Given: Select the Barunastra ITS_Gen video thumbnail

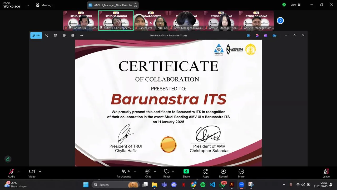Looking at the screenshot, I should pos(81,21).
